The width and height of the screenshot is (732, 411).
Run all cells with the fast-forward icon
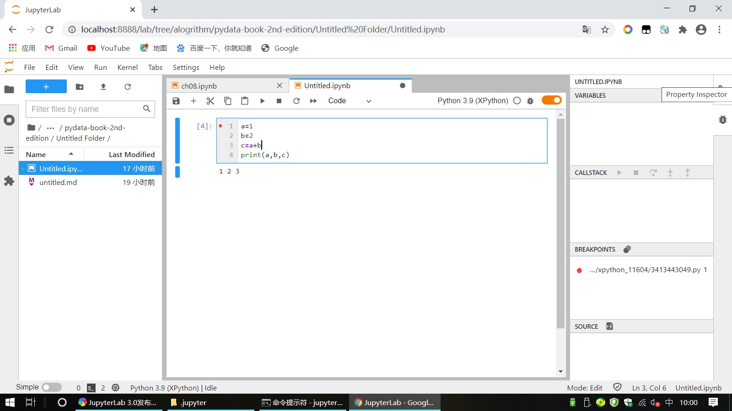[x=313, y=101]
